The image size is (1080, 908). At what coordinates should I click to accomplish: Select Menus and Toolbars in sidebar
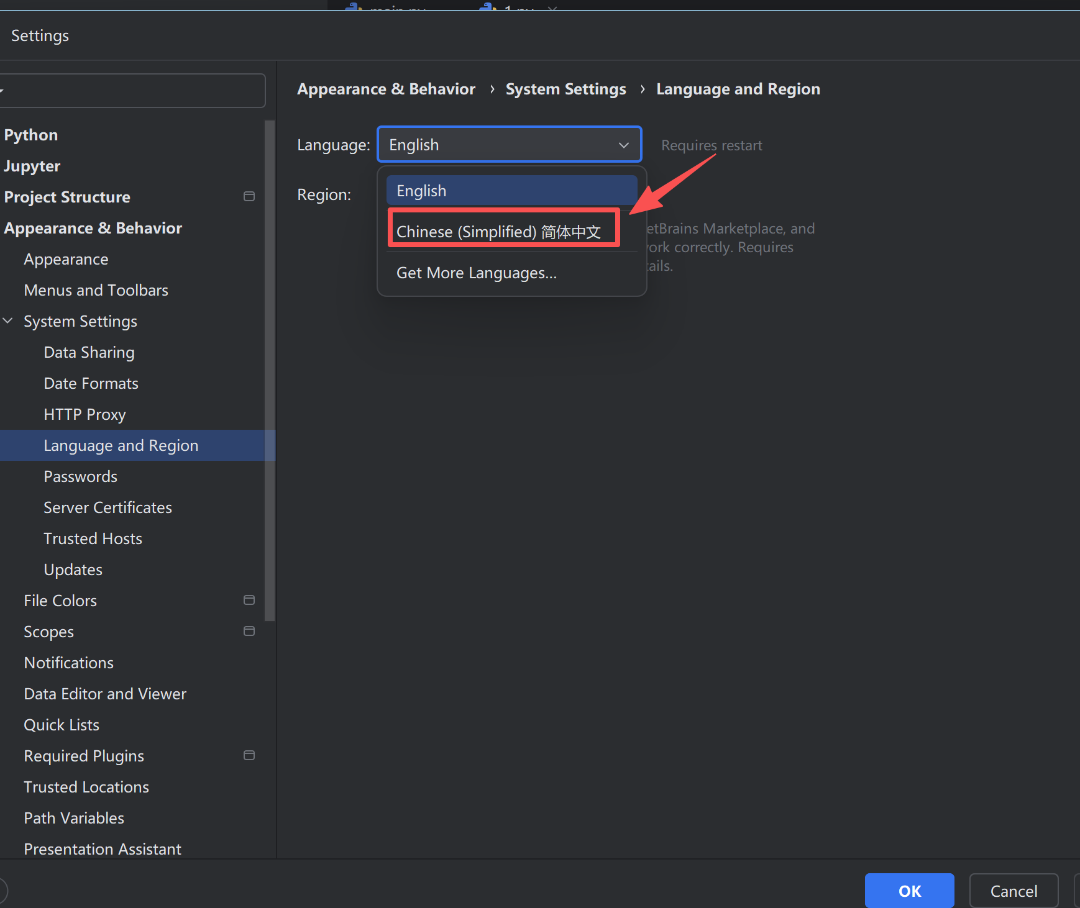[96, 290]
